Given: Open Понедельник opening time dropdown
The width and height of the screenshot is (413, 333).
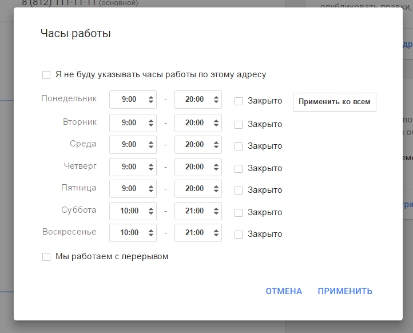Looking at the screenshot, I should point(133,100).
